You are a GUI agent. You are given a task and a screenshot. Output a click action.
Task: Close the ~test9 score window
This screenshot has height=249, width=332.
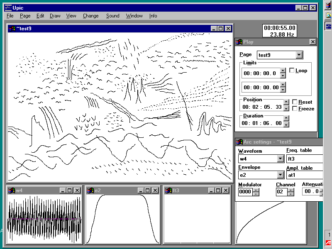[228, 29]
